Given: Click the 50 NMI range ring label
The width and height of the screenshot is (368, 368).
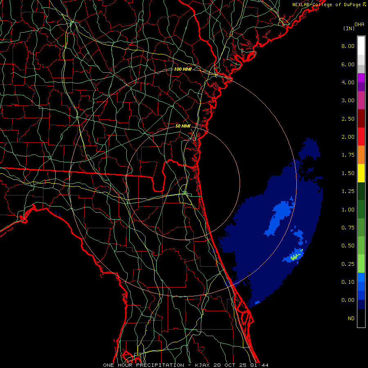Looking at the screenshot, I should point(183,126).
